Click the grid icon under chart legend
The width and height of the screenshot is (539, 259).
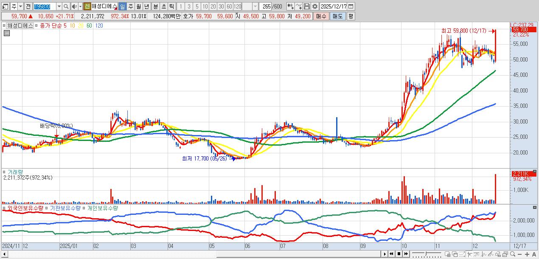(6, 33)
